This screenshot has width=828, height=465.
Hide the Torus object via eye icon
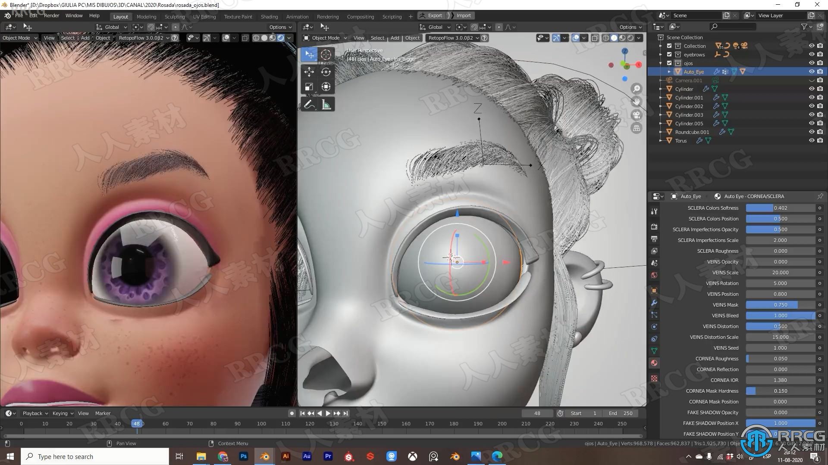point(811,141)
